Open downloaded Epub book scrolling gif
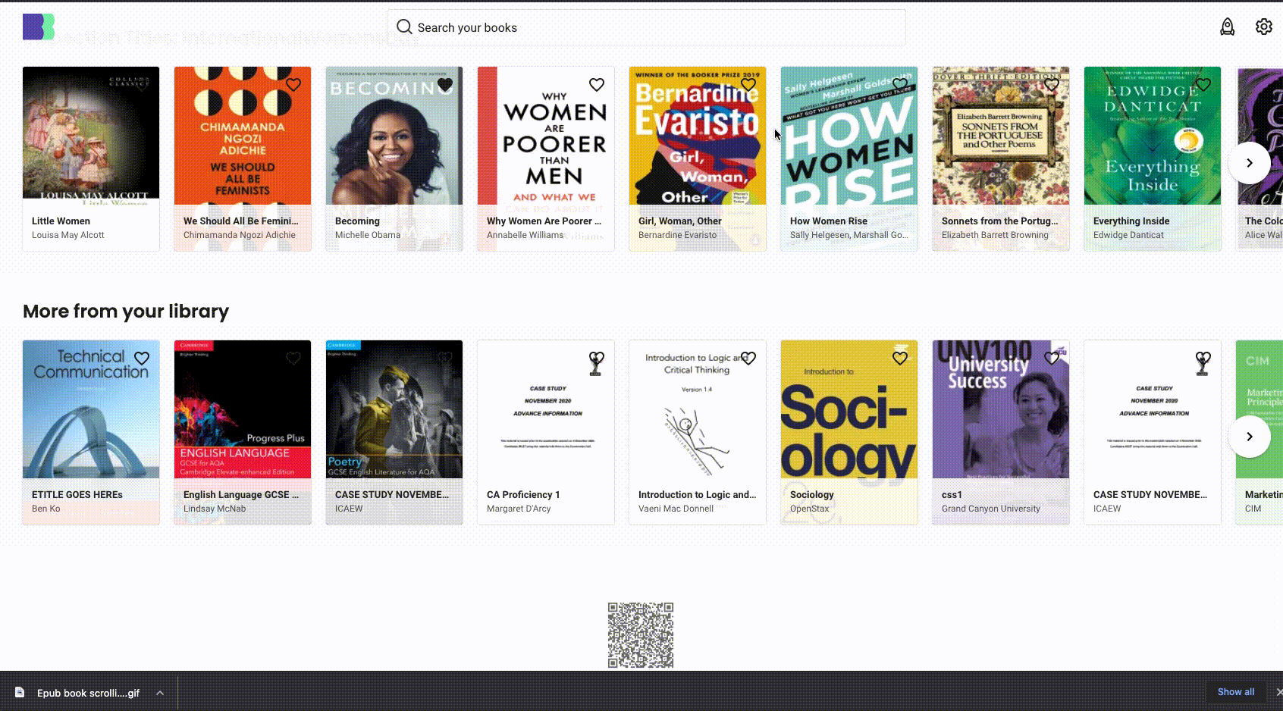Image resolution: width=1283 pixels, height=711 pixels. [x=88, y=693]
